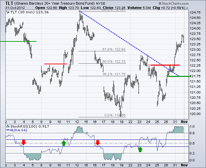206x168 pixels.
Task: Click the 123.50 price axis label
Action: pyautogui.click(x=195, y=39)
